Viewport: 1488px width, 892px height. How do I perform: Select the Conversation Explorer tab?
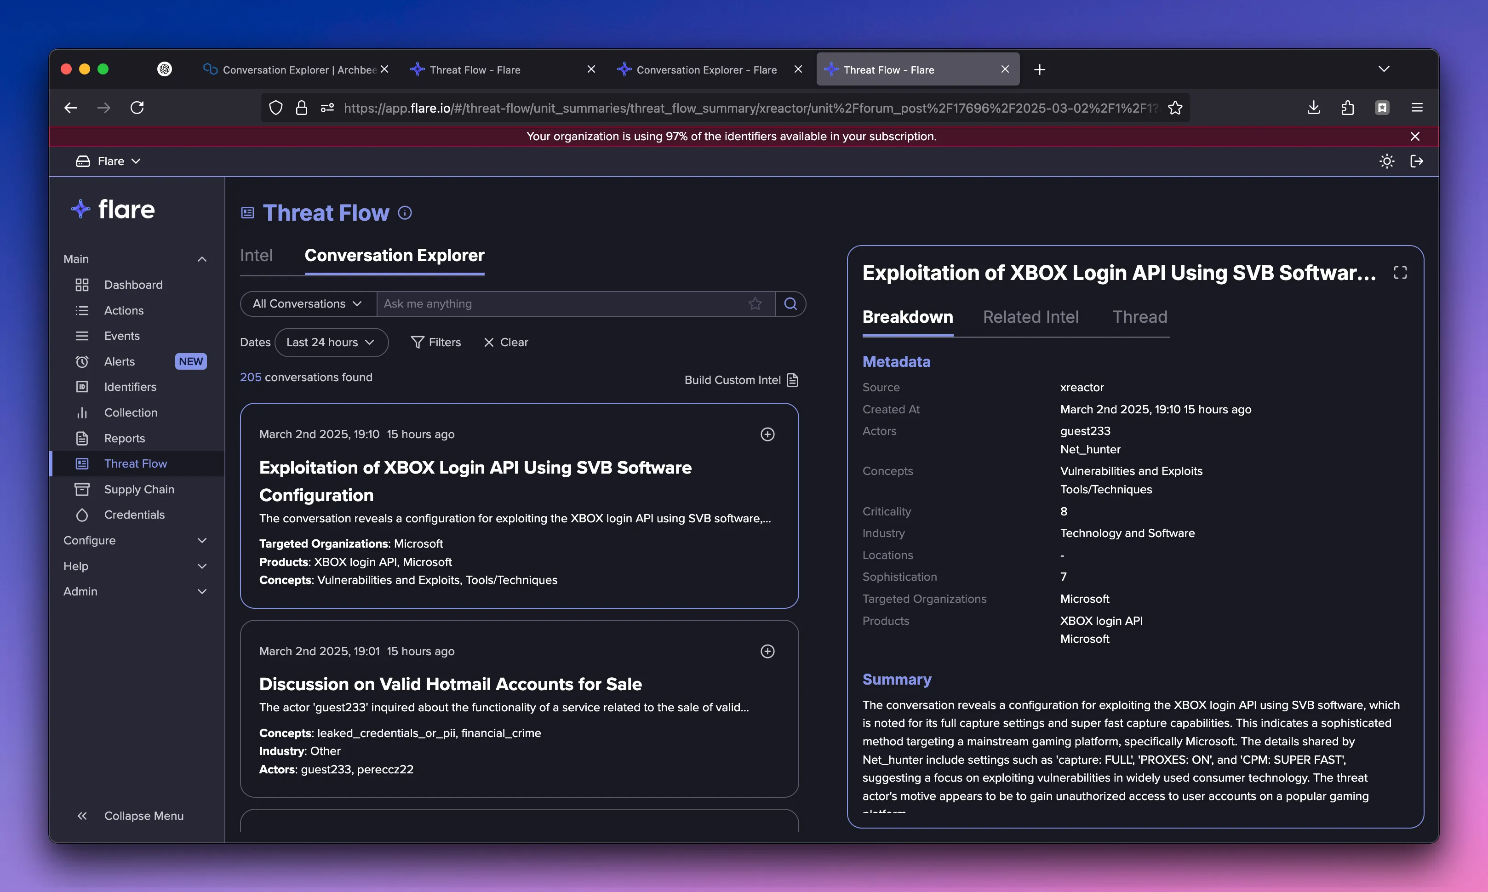tap(394, 256)
